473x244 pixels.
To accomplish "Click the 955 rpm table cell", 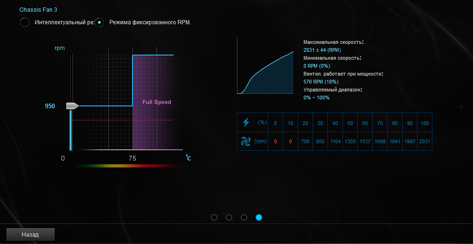I will [320, 141].
